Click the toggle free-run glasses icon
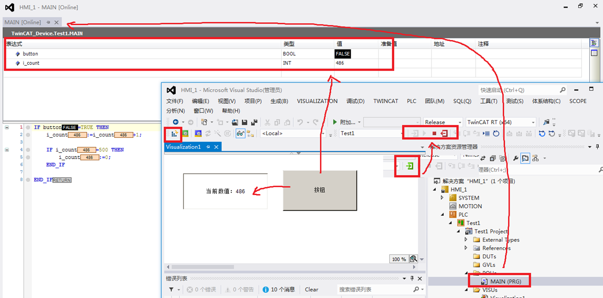Viewport: 603px width, 298px height. click(x=240, y=134)
